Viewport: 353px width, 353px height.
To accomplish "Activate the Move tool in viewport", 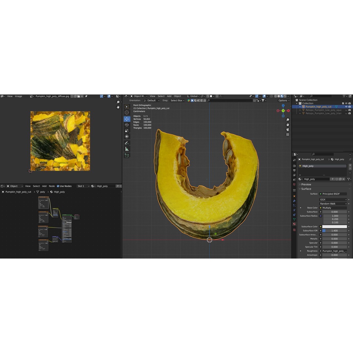I will click(x=127, y=119).
